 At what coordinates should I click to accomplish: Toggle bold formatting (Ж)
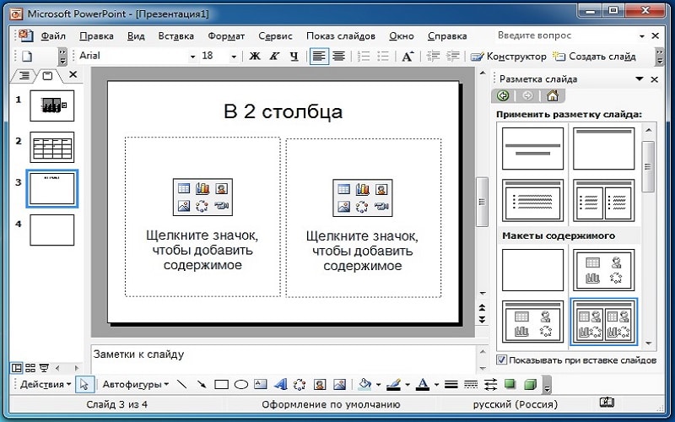255,57
